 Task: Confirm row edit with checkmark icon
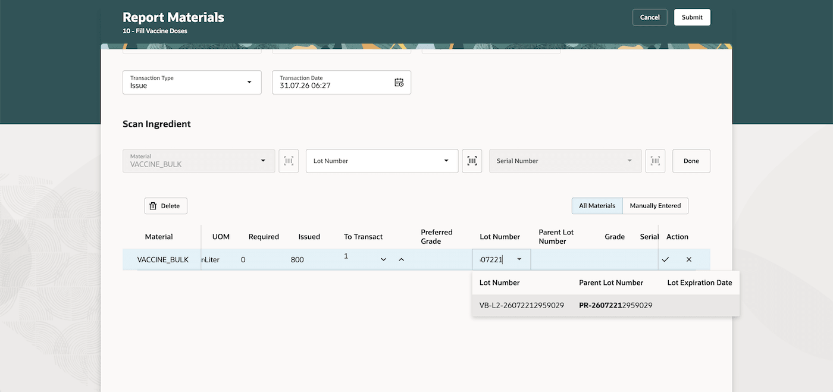click(x=665, y=259)
